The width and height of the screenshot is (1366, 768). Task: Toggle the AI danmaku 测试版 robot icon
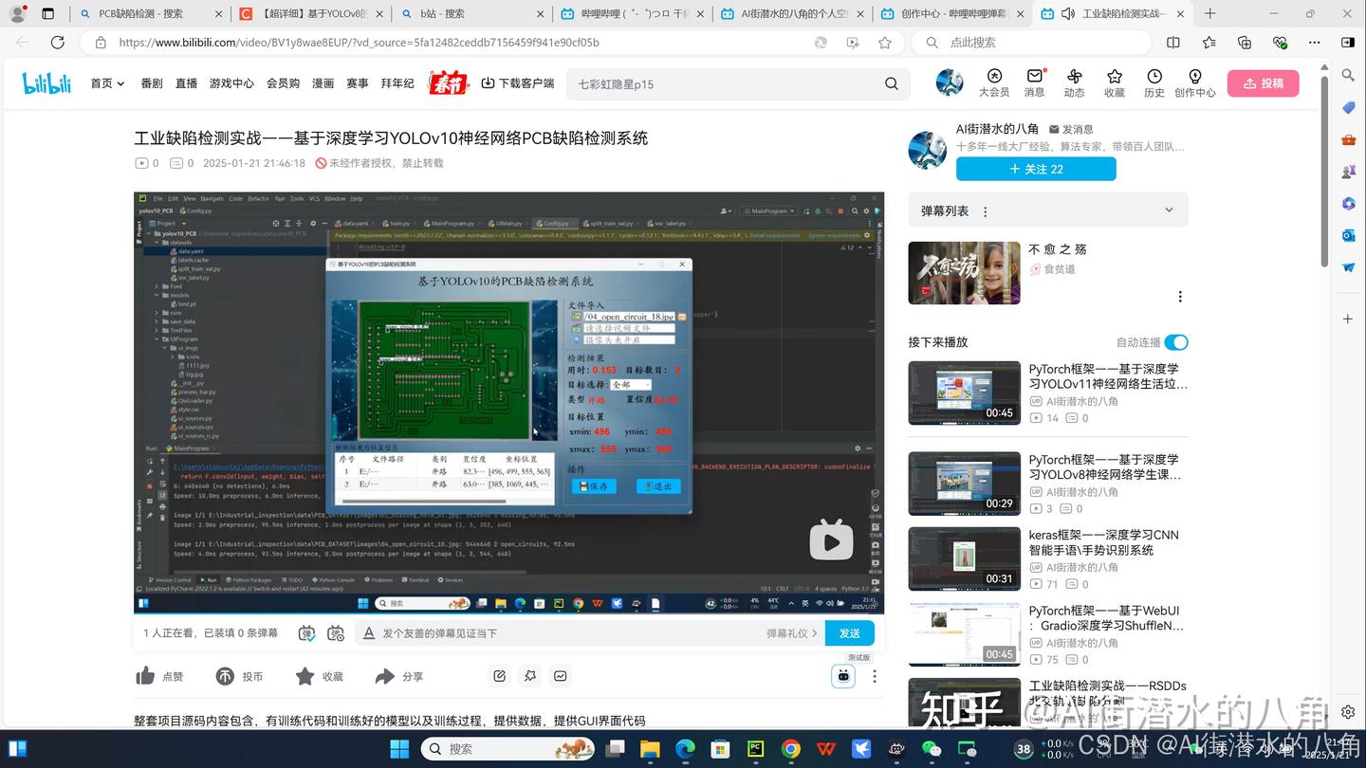pyautogui.click(x=843, y=675)
